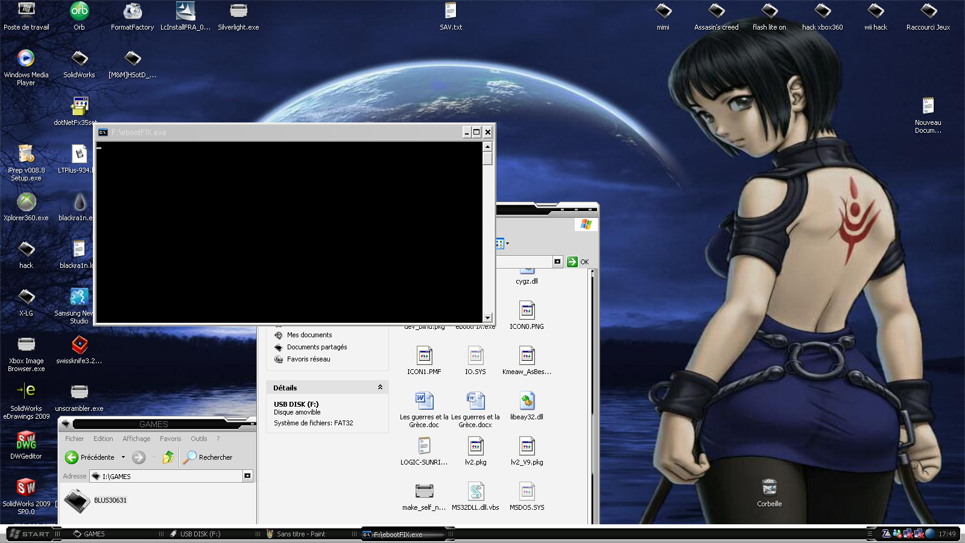
Task: Open Favoris réseau link
Action: (x=308, y=359)
